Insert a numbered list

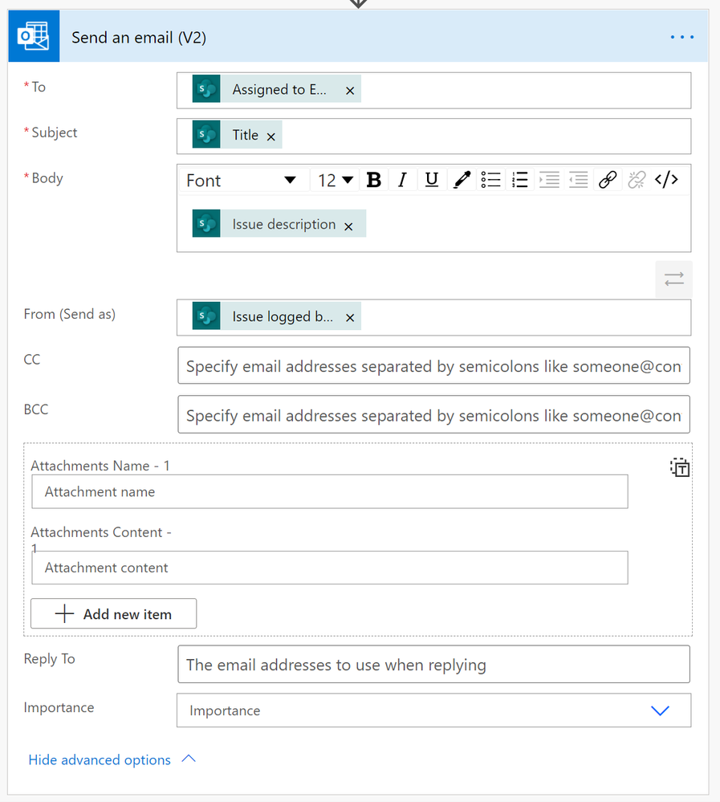pyautogui.click(x=520, y=180)
